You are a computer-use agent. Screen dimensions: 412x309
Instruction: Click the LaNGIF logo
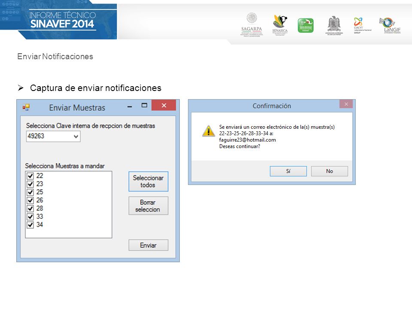[x=390, y=25]
